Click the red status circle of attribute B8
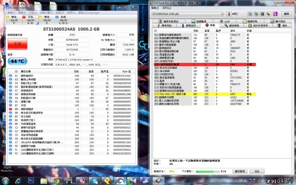The width and height of the screenshot is (296, 185). click(x=10, y=109)
